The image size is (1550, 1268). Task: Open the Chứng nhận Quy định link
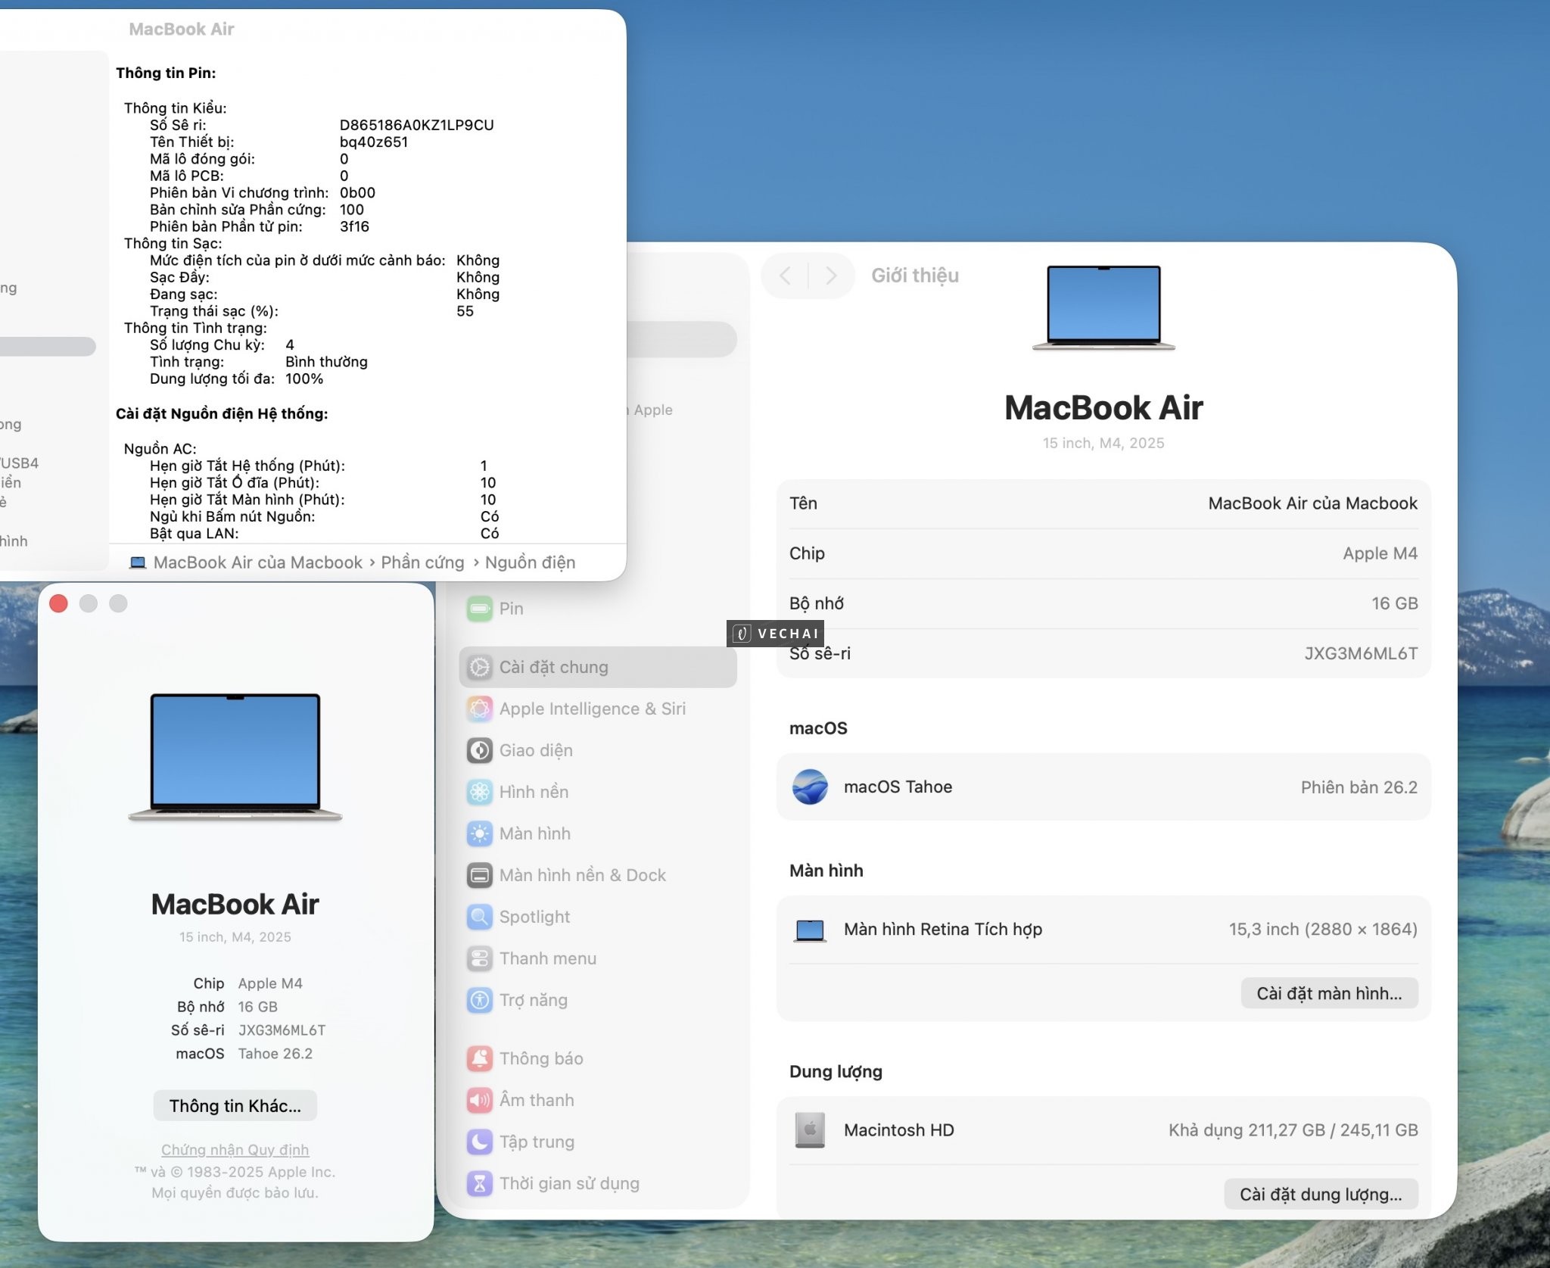(x=235, y=1150)
